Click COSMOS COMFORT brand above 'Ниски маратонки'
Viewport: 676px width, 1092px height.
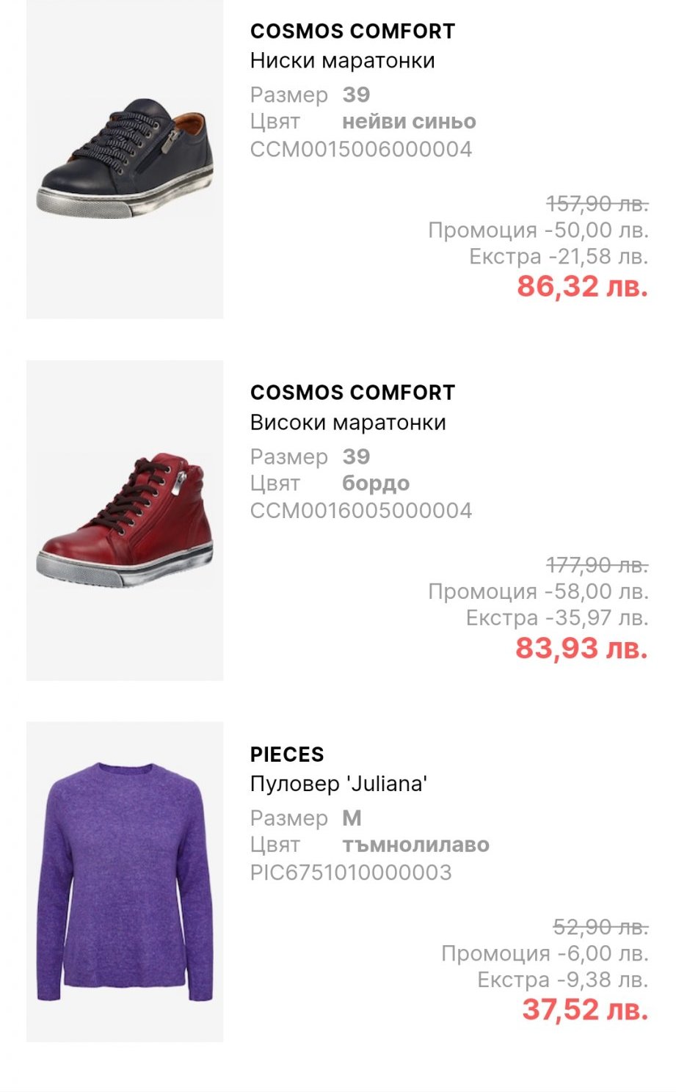pos(352,32)
